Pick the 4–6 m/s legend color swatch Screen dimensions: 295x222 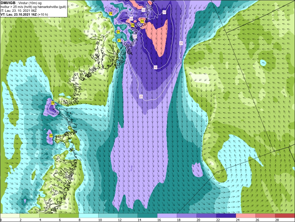49,216
